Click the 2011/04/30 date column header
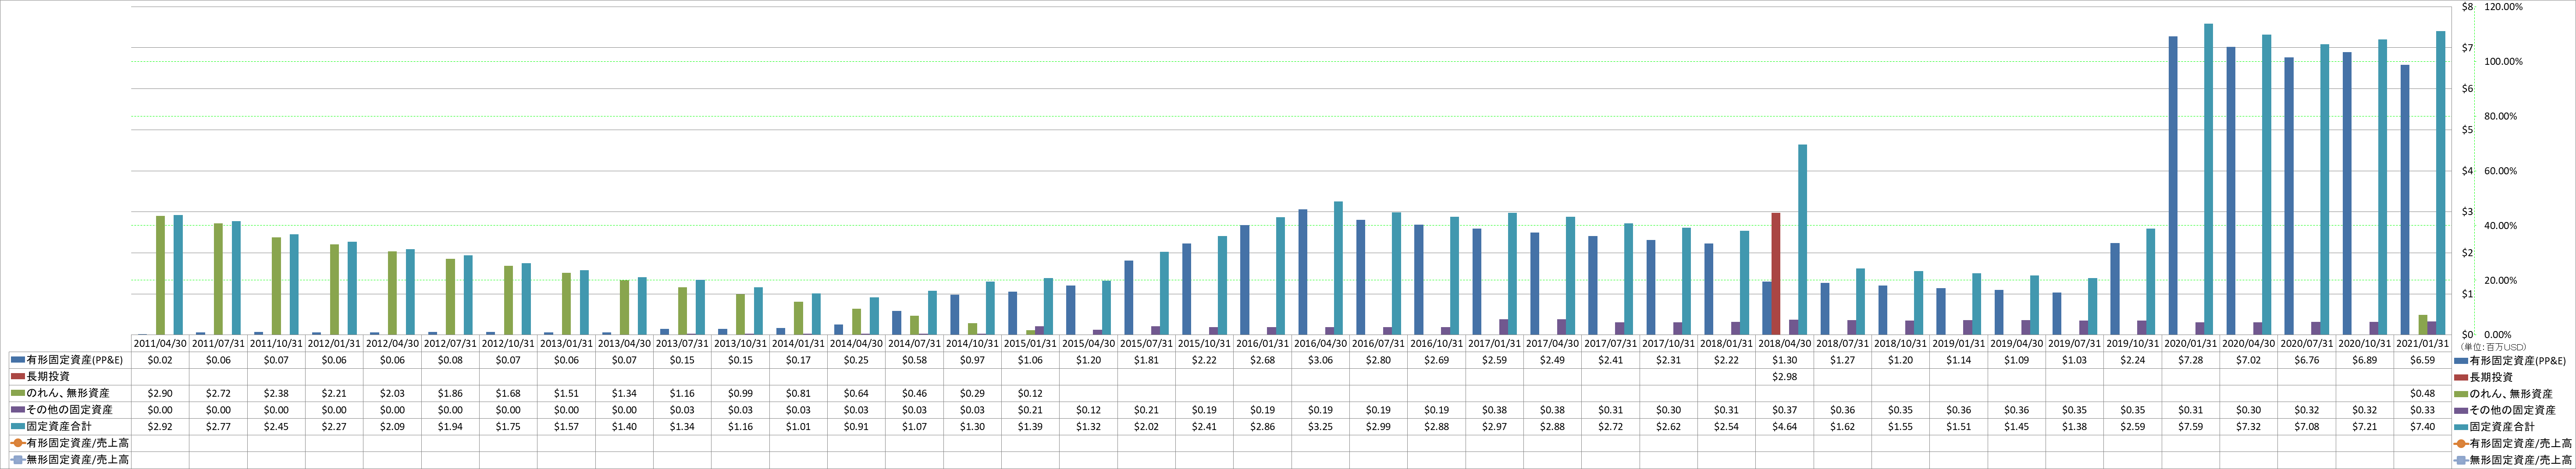 coord(160,343)
